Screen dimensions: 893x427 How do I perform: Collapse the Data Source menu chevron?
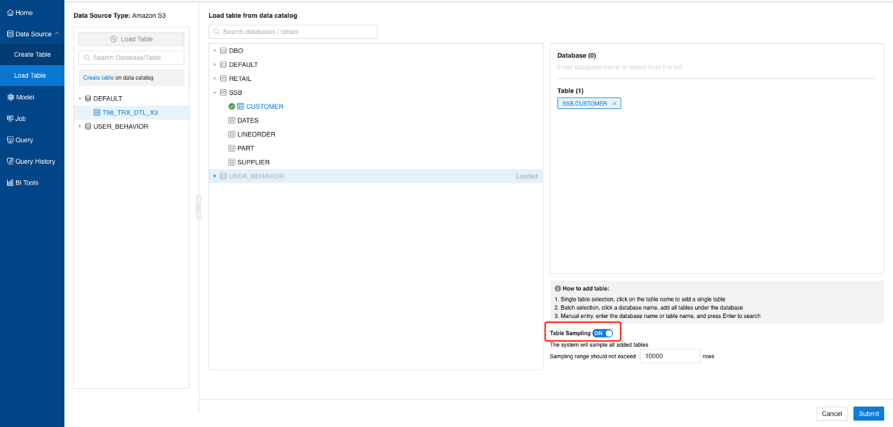[x=56, y=33]
